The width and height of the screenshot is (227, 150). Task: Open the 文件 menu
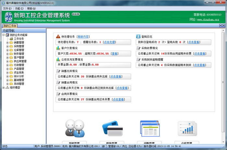pos(7,8)
